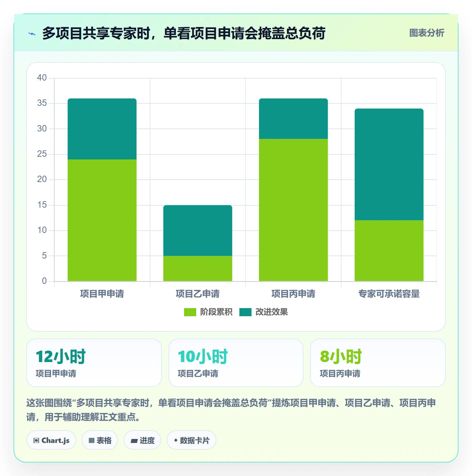Click the green segment of 项目甲申请 bar
This screenshot has width=472, height=476.
pos(102,220)
